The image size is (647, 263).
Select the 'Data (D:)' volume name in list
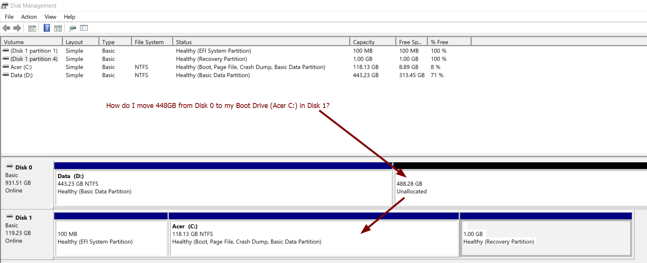coord(21,75)
